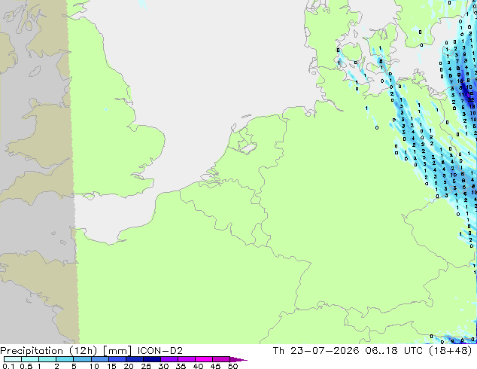Click the '50' legend scale label
Viewport: 477px width, 369px height.
point(232,366)
